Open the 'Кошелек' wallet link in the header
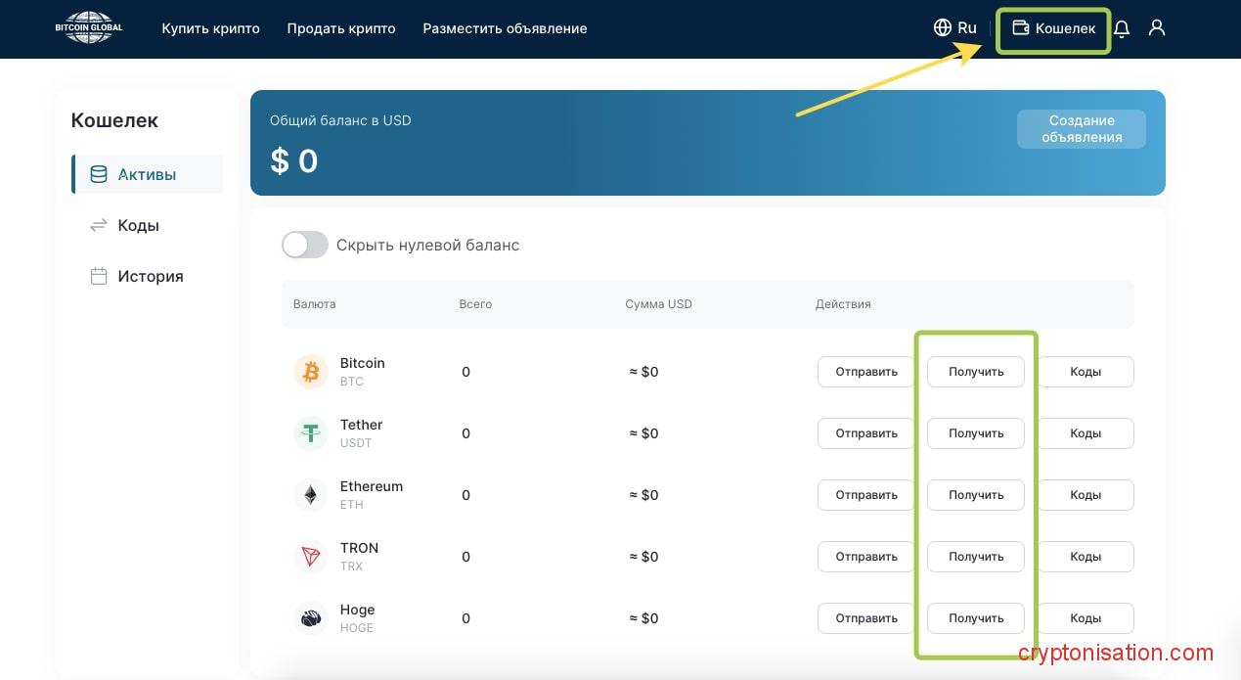The width and height of the screenshot is (1241, 680). pos(1053,28)
